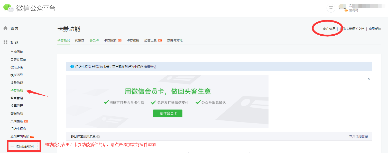The height and width of the screenshot is (153, 388).
Task: Click the checkmark beside 免开发打通微信支付
Action: [x=153, y=102]
